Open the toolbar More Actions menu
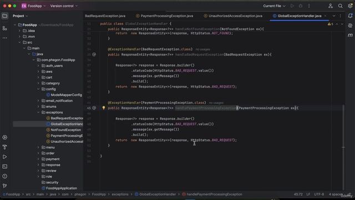The image size is (355, 200). (309, 6)
